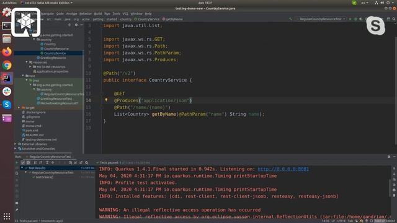Open the Build menu
Viewport: 397px width, 223px height.
tap(98, 14)
